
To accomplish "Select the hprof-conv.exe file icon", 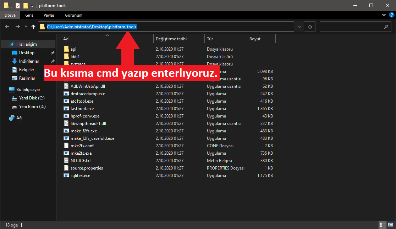I will pyautogui.click(x=66, y=116).
